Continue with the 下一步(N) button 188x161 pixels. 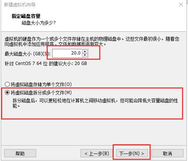[x=132, y=153]
